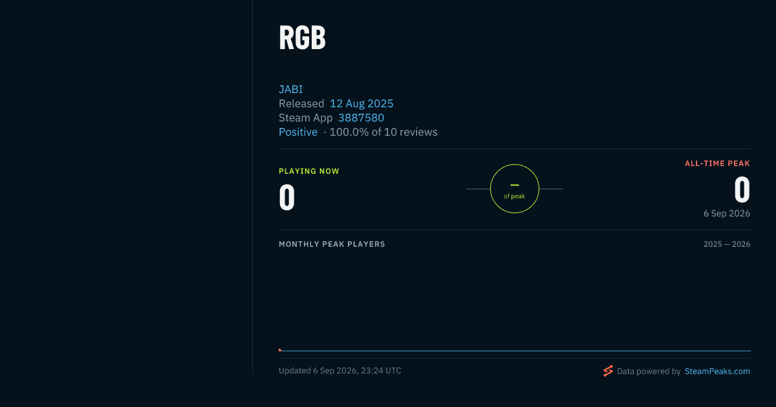Click the 2025 — 2026 year range

pos(727,244)
